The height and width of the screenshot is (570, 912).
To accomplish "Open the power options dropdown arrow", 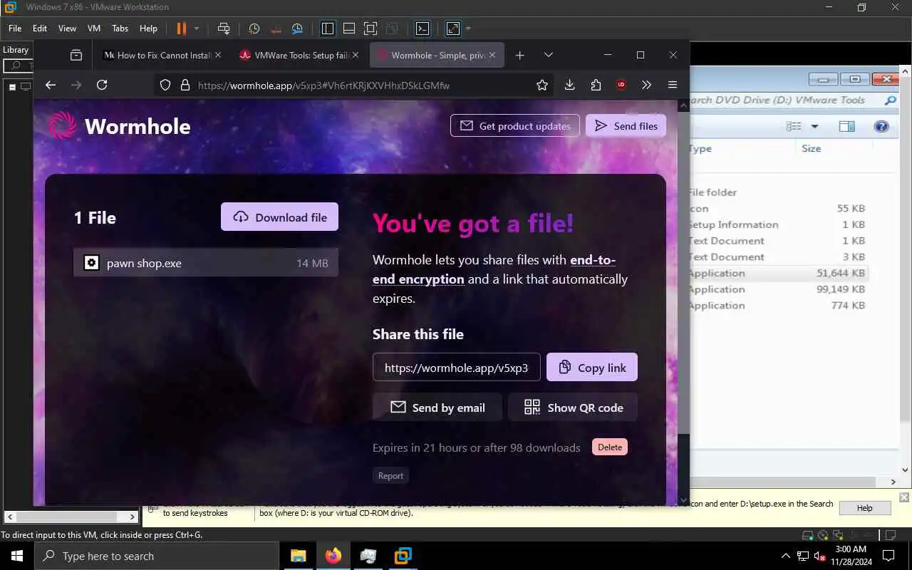I will [x=197, y=28].
